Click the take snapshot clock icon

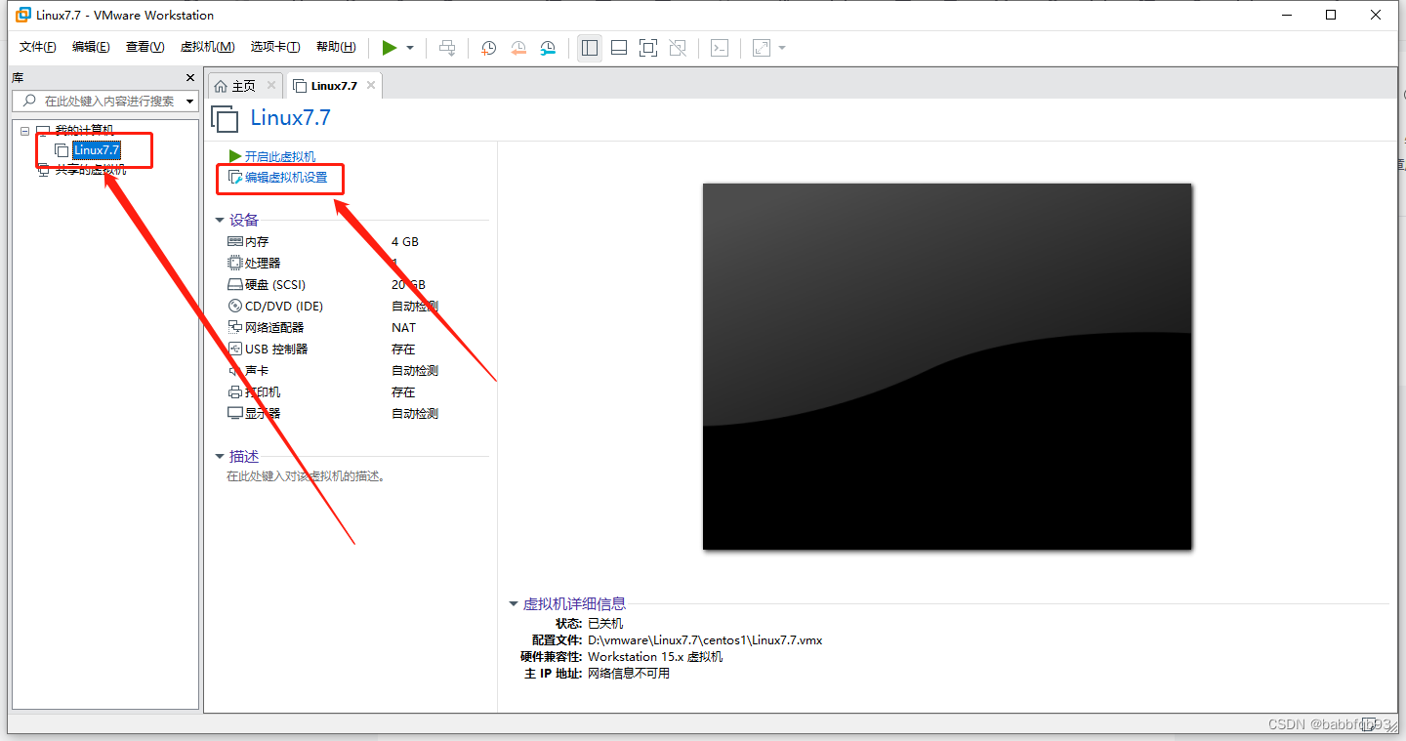tap(488, 47)
